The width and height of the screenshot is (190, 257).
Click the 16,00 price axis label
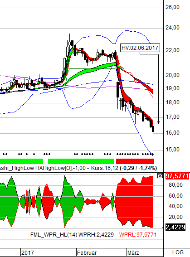[x=172, y=133]
